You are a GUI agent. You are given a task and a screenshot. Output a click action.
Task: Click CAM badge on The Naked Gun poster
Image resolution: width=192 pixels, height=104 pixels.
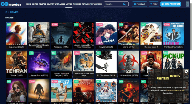click(166, 25)
